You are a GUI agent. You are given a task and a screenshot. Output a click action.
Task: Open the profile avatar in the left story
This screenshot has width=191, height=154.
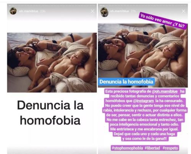[x=13, y=11]
